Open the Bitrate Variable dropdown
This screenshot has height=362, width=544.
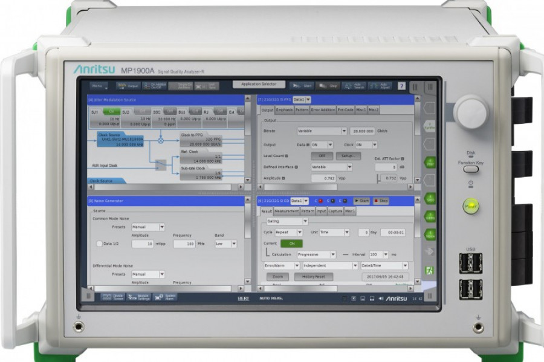coord(322,131)
